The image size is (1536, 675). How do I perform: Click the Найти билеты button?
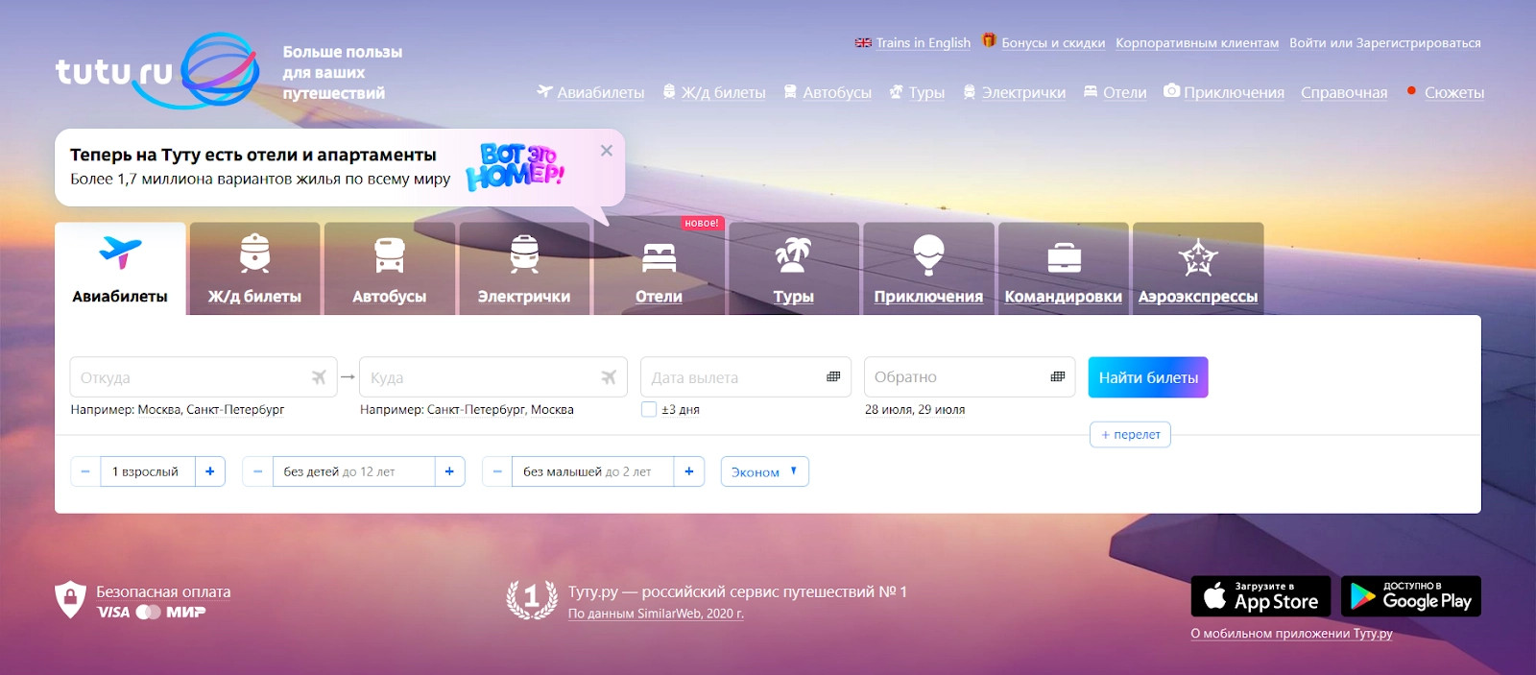click(1148, 377)
